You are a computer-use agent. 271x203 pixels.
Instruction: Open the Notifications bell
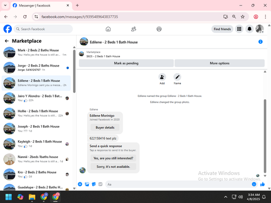pos(249,29)
